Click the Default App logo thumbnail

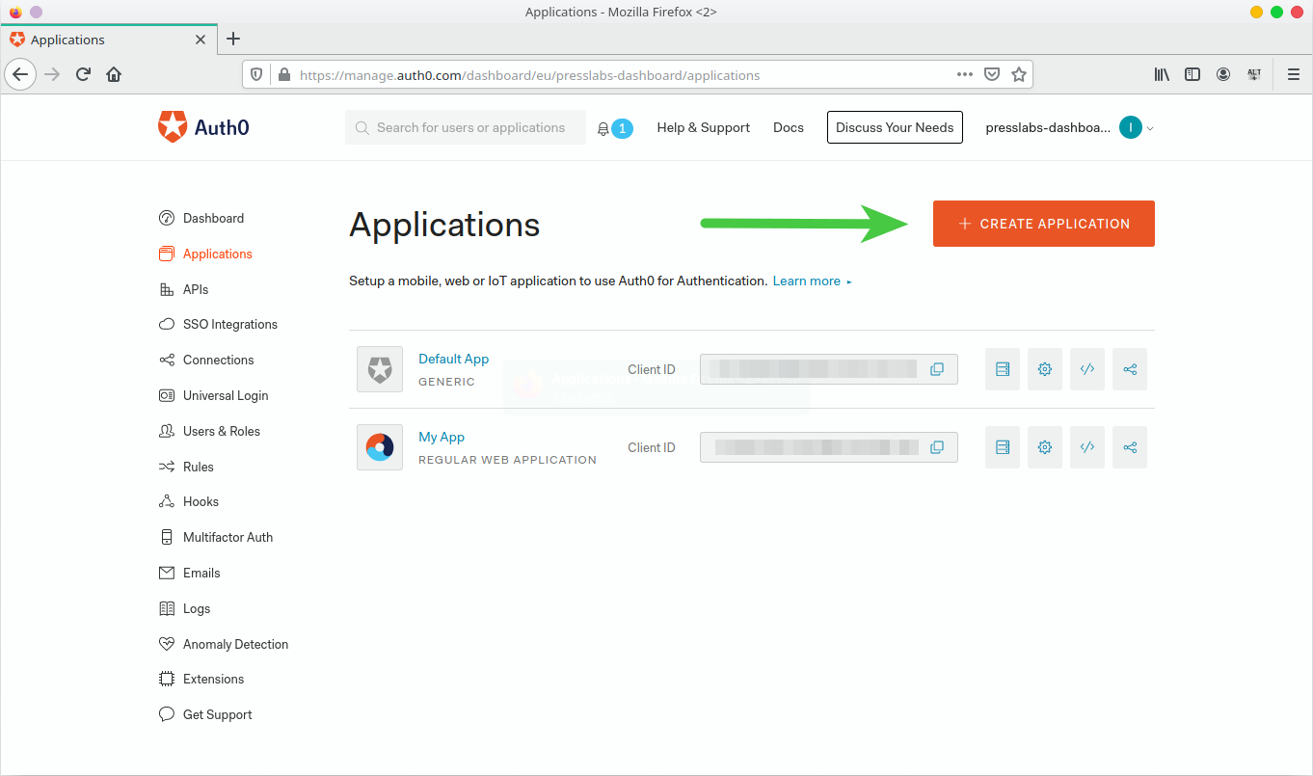click(x=380, y=369)
